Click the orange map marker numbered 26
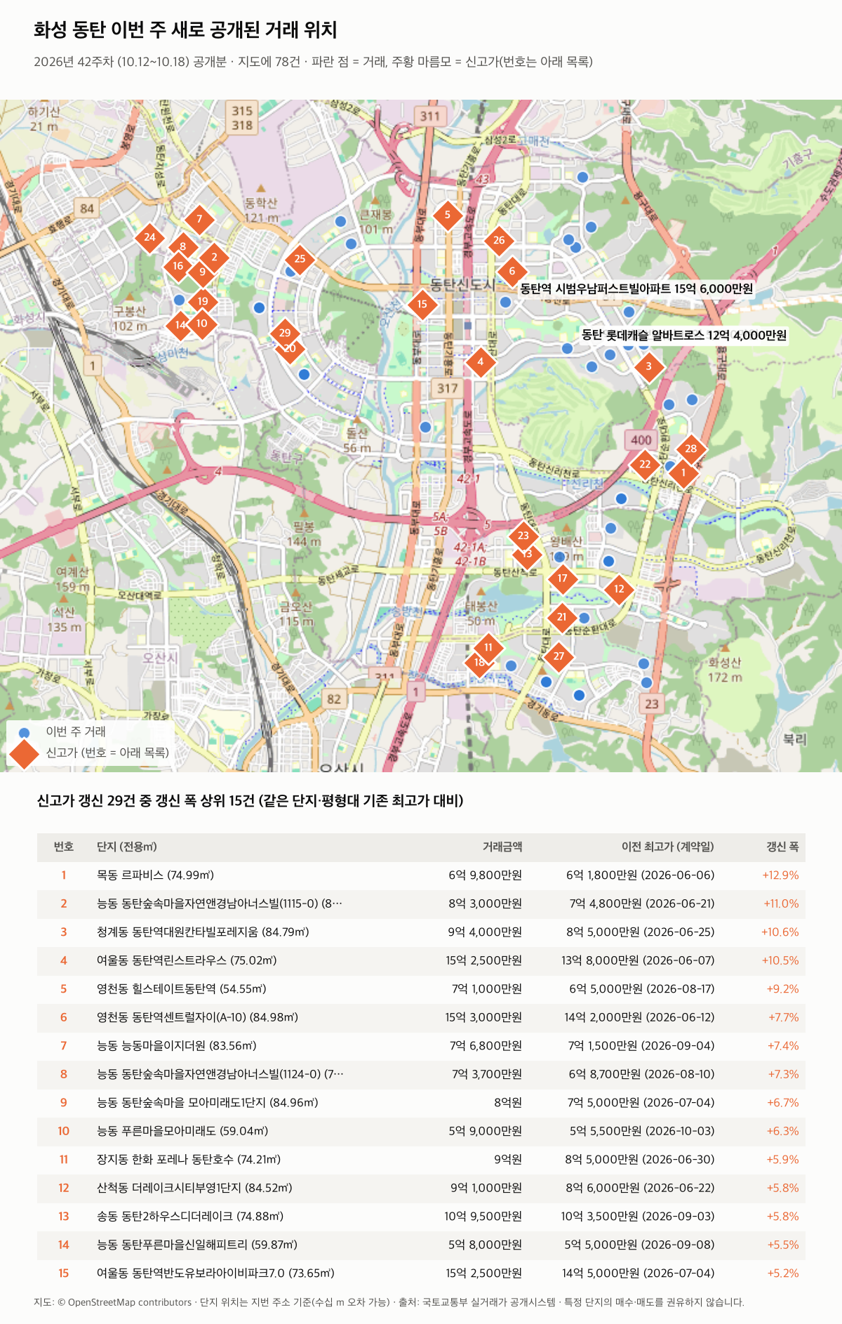Image resolution: width=842 pixels, height=1324 pixels. pos(499,240)
